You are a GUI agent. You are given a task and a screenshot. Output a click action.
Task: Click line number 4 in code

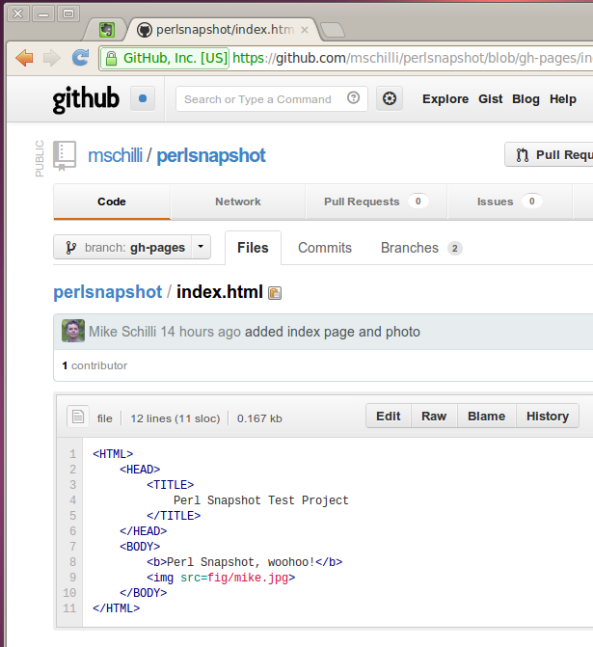(73, 500)
